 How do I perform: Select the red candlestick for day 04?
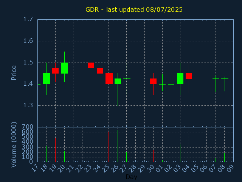(x=189, y=76)
